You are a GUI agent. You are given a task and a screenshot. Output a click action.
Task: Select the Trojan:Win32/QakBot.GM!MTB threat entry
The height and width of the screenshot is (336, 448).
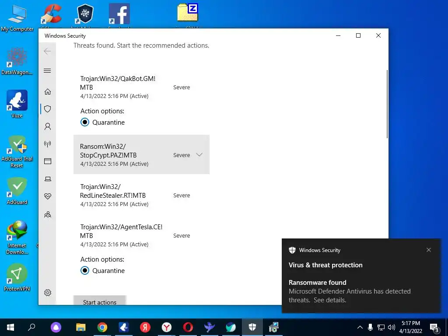pyautogui.click(x=141, y=87)
